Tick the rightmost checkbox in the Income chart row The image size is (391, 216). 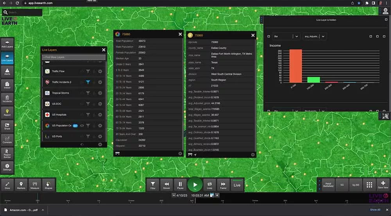coord(384,36)
